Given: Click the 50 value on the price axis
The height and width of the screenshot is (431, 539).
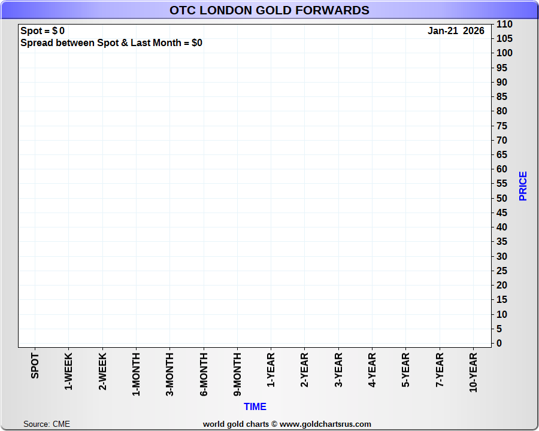Looking at the screenshot, I should pyautogui.click(x=502, y=199).
